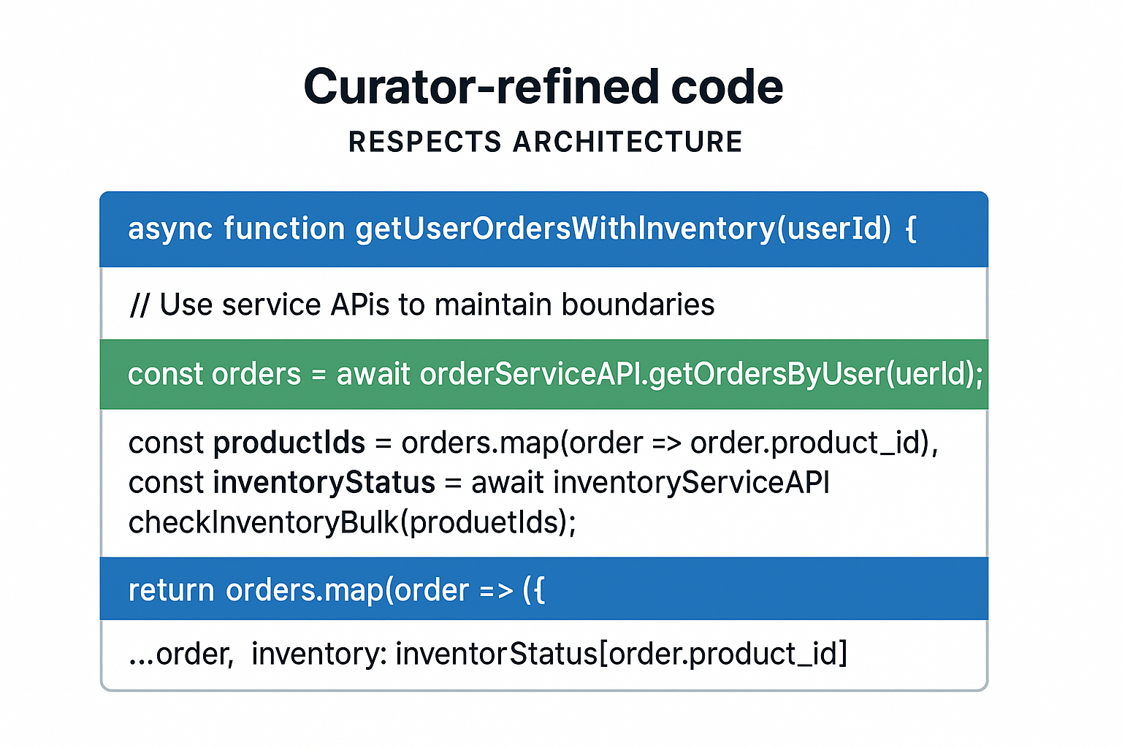Click the "Use service APIs" comment line
This screenshot has width=1122, height=748.
(421, 305)
